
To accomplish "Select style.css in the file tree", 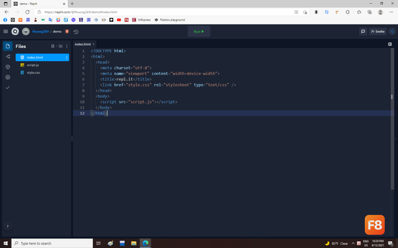I will pos(42,73).
